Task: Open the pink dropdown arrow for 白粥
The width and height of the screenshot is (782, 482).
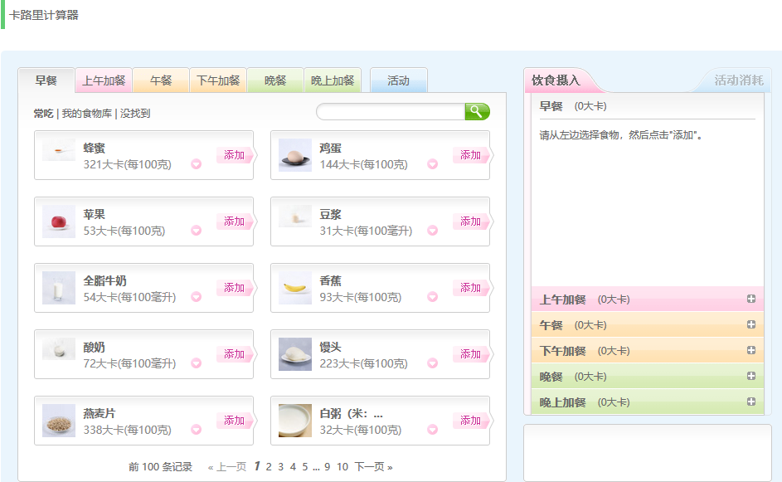Action: click(432, 430)
